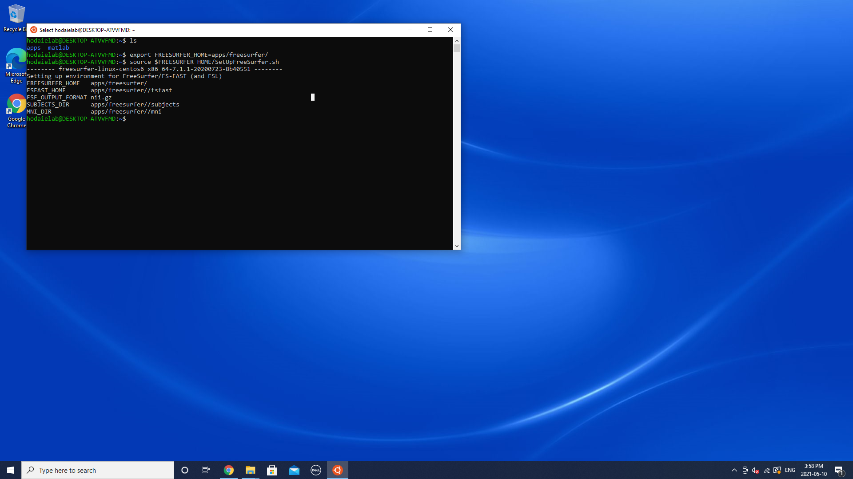Click the freesurfer-linux-centos6 version line

point(155,69)
